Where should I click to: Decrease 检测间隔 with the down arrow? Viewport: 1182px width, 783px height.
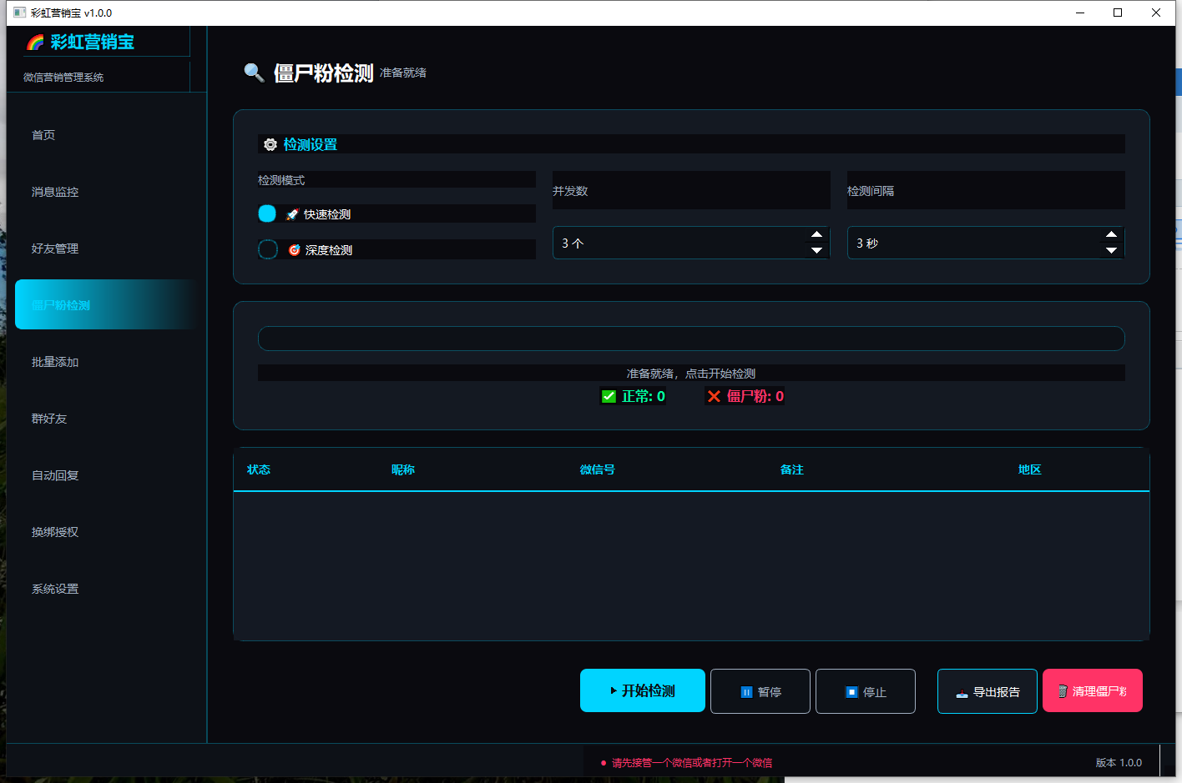[x=1111, y=250]
